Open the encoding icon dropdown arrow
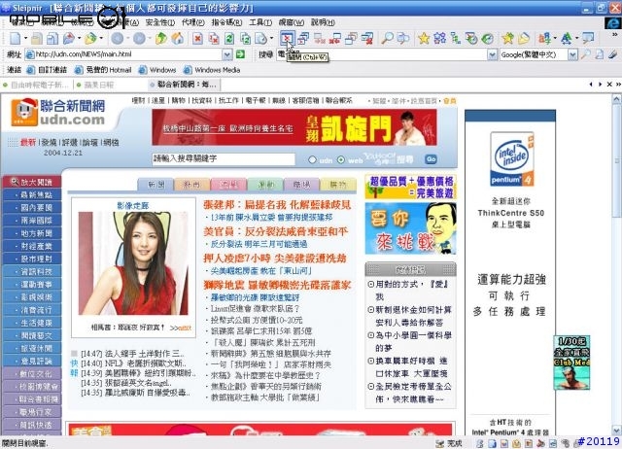Image resolution: width=622 pixels, height=449 pixels. (x=555, y=39)
